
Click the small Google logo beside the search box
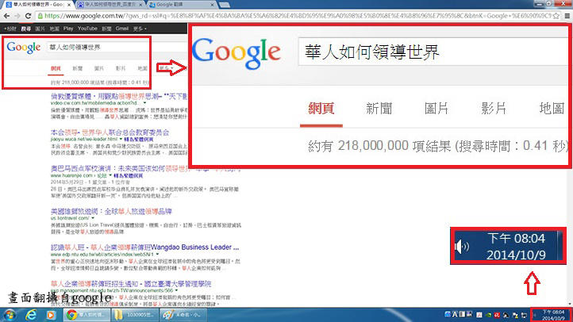pos(23,48)
